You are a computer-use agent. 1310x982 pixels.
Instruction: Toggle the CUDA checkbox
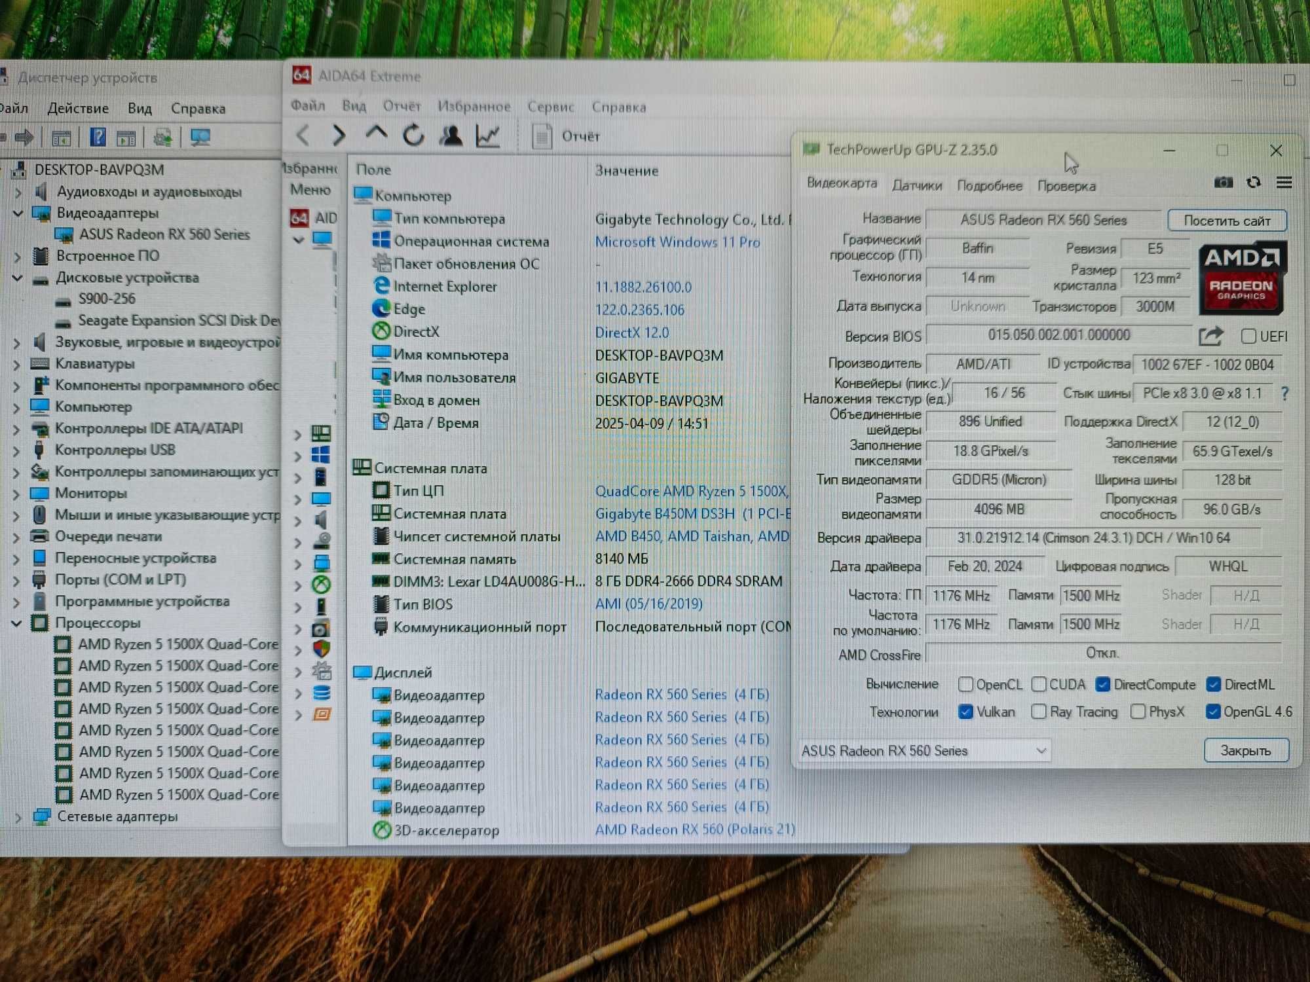[x=1039, y=685]
